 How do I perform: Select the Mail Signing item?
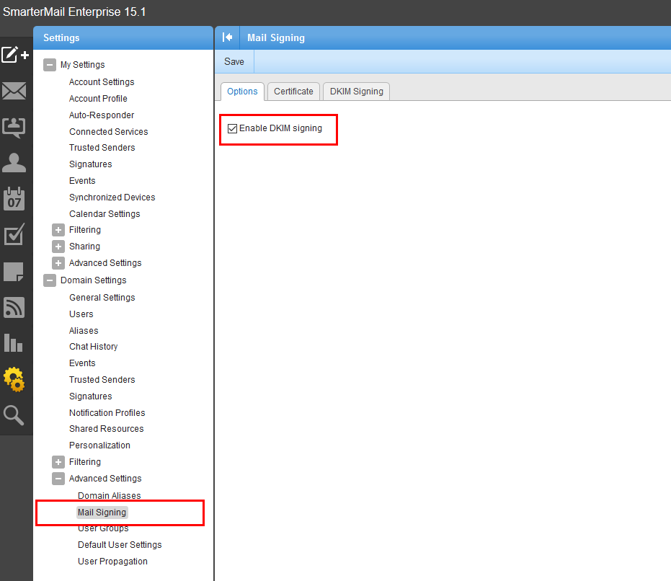pyautogui.click(x=102, y=512)
